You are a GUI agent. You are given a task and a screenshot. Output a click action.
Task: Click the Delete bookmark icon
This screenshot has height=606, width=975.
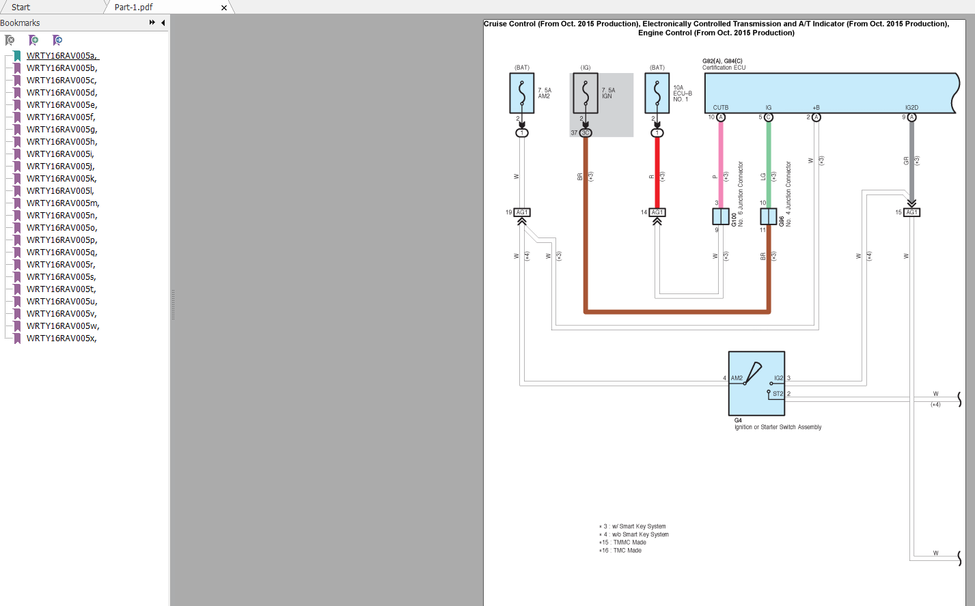pyautogui.click(x=10, y=40)
